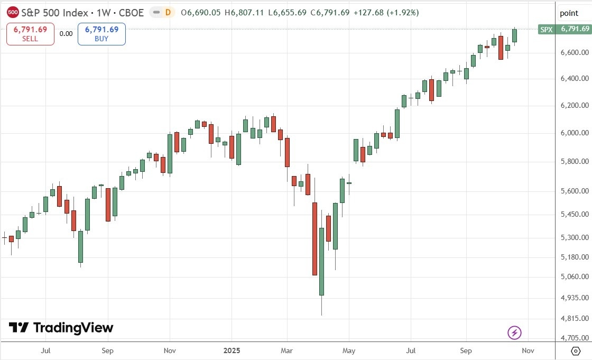Click the point unit label above the price scale
The height and width of the screenshot is (360, 592).
tap(568, 13)
